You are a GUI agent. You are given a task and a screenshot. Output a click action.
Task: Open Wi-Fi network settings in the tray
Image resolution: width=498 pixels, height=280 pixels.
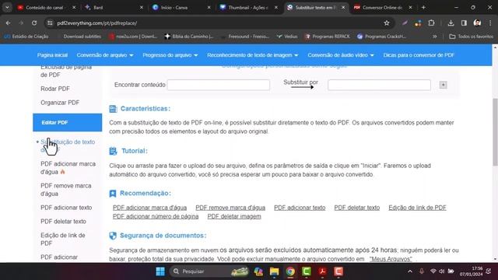point(433,271)
